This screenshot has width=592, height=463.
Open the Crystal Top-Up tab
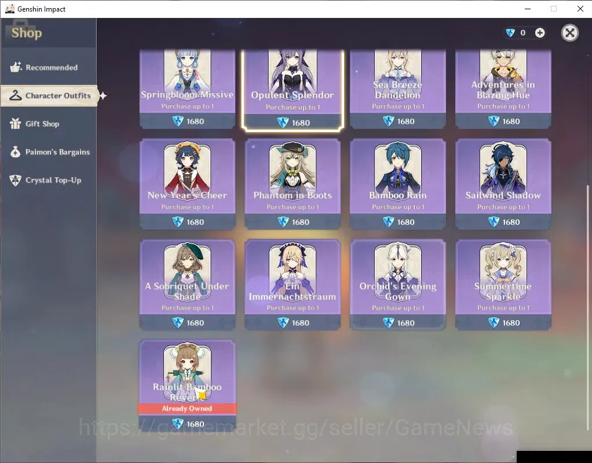pos(48,181)
